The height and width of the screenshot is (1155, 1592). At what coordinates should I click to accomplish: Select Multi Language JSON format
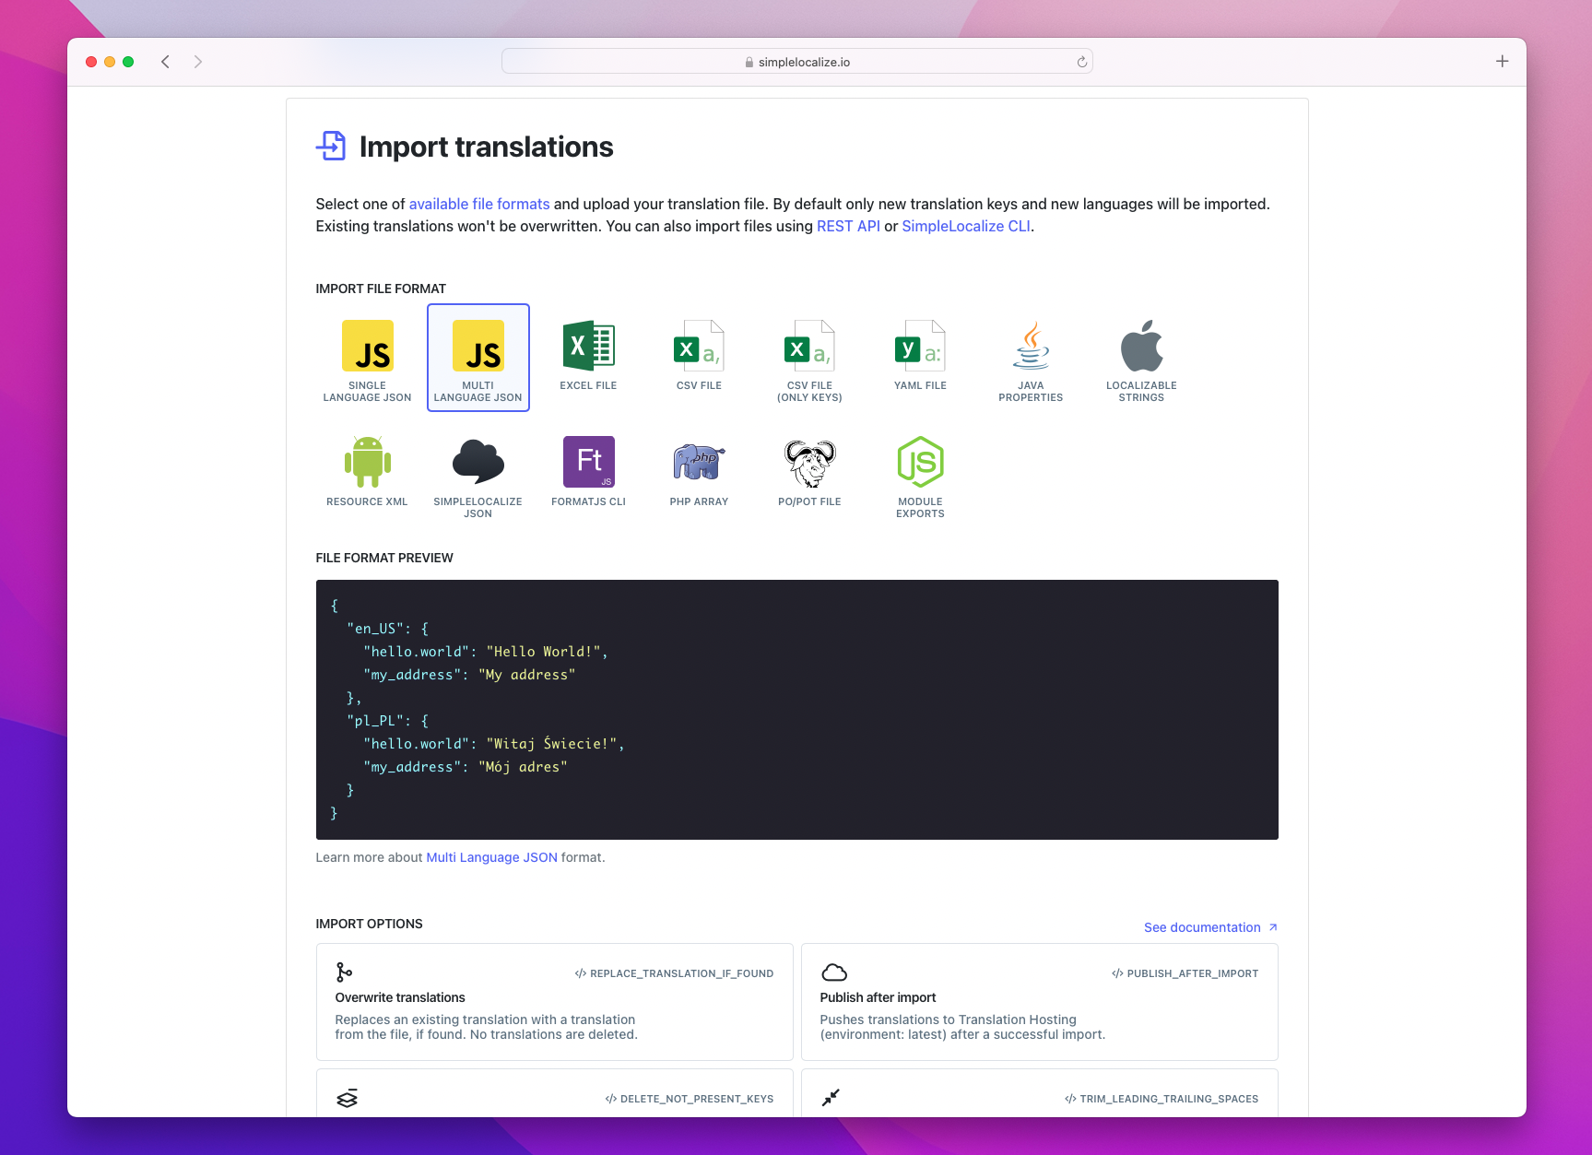tap(478, 358)
